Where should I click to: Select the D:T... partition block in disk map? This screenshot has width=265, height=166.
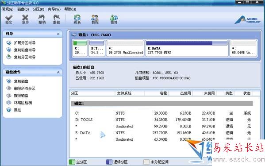[97, 48]
